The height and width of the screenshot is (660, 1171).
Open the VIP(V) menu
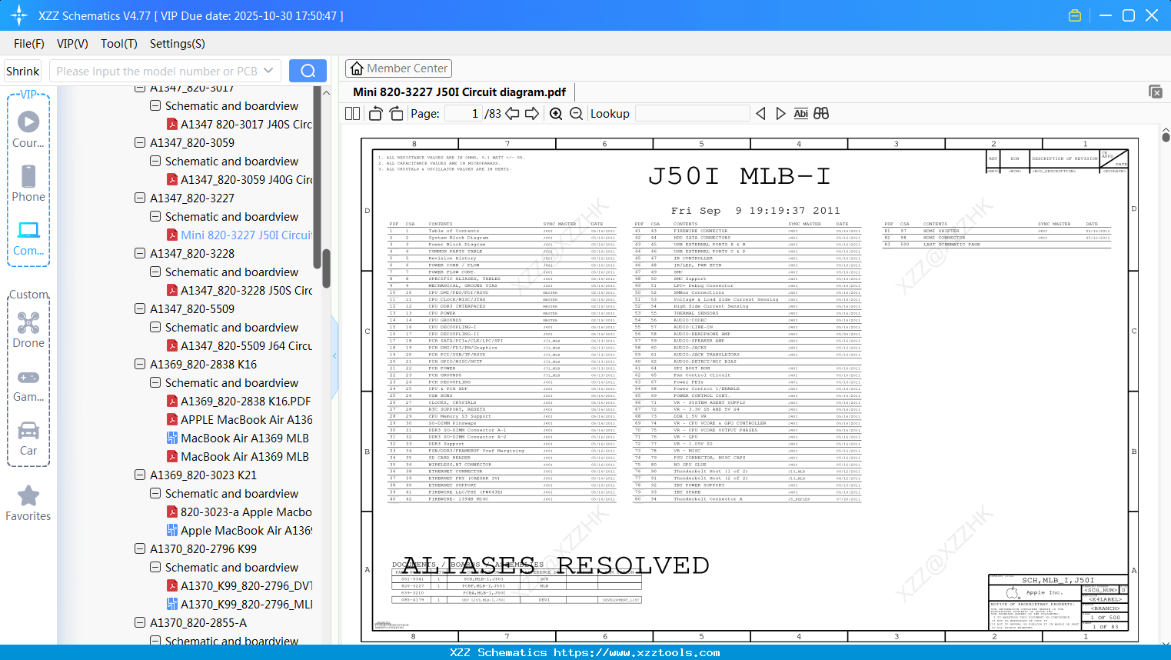tap(72, 44)
